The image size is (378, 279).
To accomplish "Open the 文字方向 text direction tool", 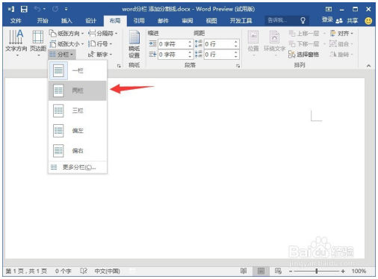I will click(x=16, y=43).
